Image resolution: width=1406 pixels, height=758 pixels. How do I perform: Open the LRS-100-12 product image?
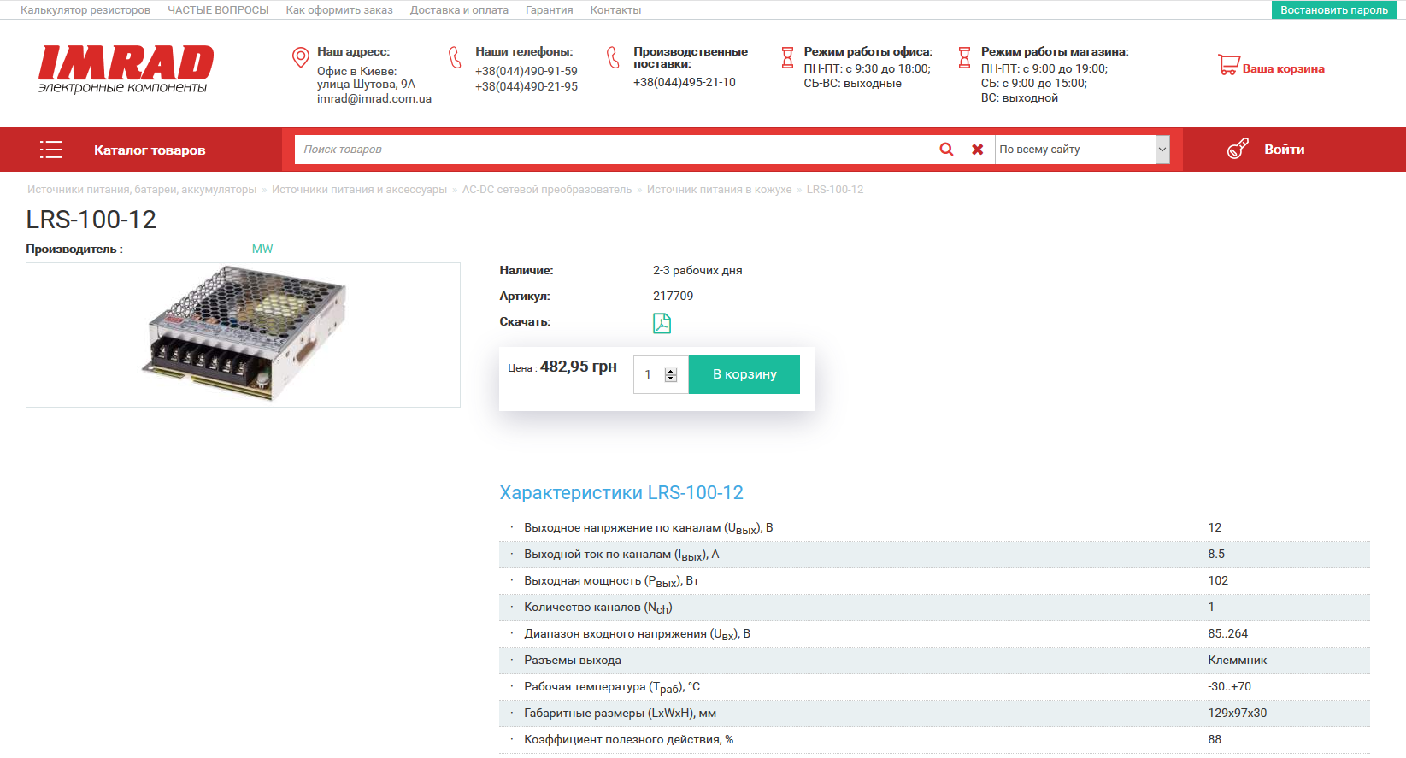[244, 335]
